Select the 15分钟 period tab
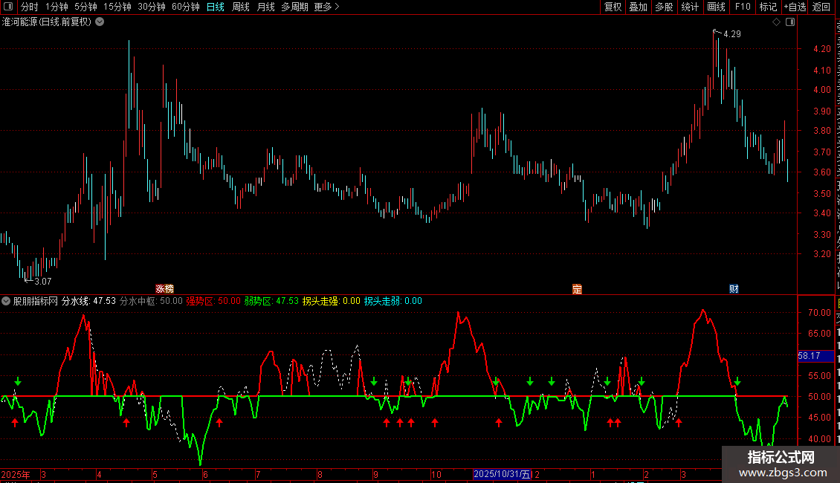The height and width of the screenshot is (483, 840). click(117, 7)
